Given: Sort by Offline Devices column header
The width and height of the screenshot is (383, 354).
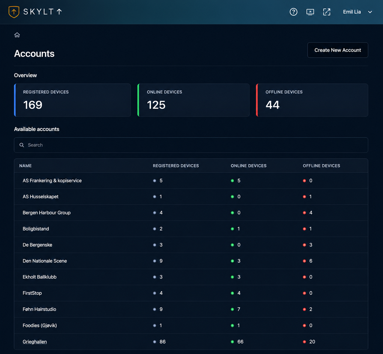Looking at the screenshot, I should pyautogui.click(x=321, y=166).
